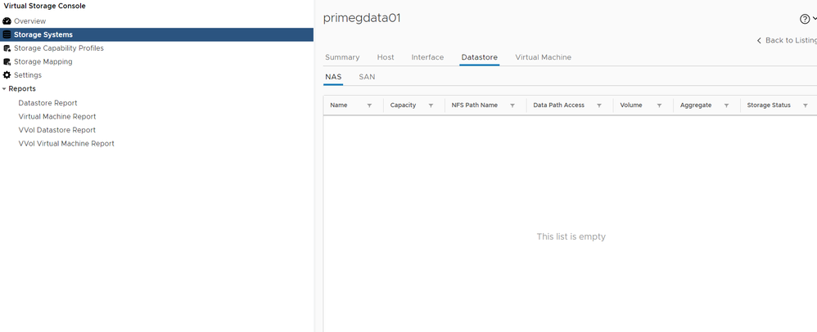Expand the help menu chevron
Screen dimensions: 817x332
tap(815, 19)
